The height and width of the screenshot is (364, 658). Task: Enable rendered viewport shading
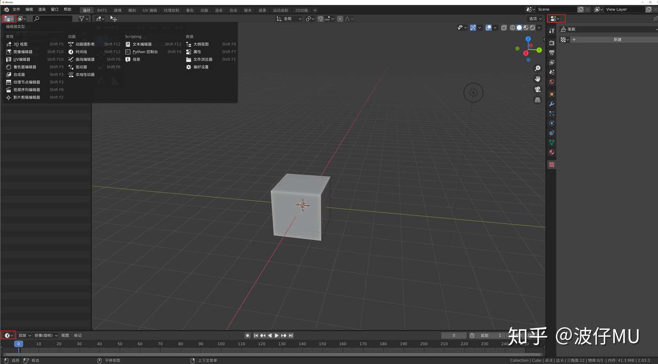532,27
